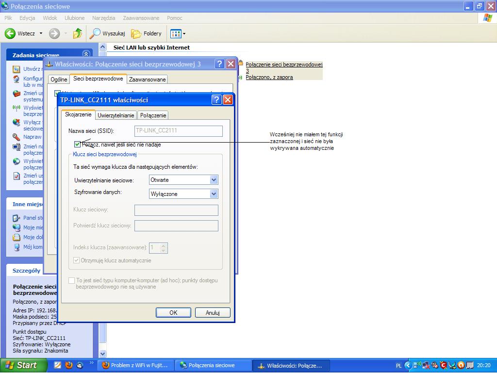Viewport: 497px width, 388px height.
Task: Switch to the Uwierzytelnianie tab
Action: pos(116,115)
